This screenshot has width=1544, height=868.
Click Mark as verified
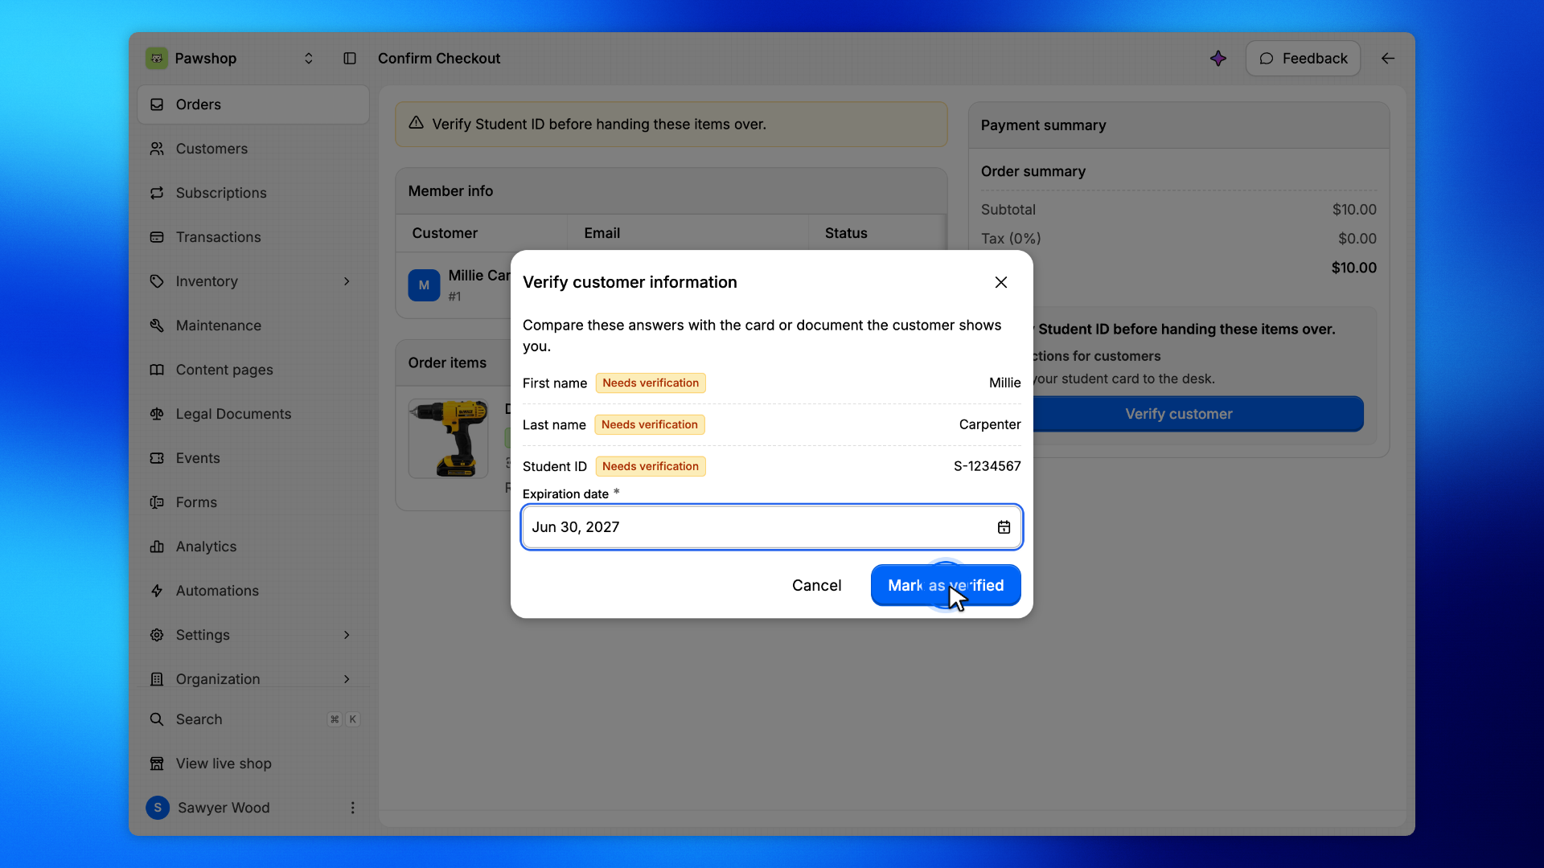[946, 585]
